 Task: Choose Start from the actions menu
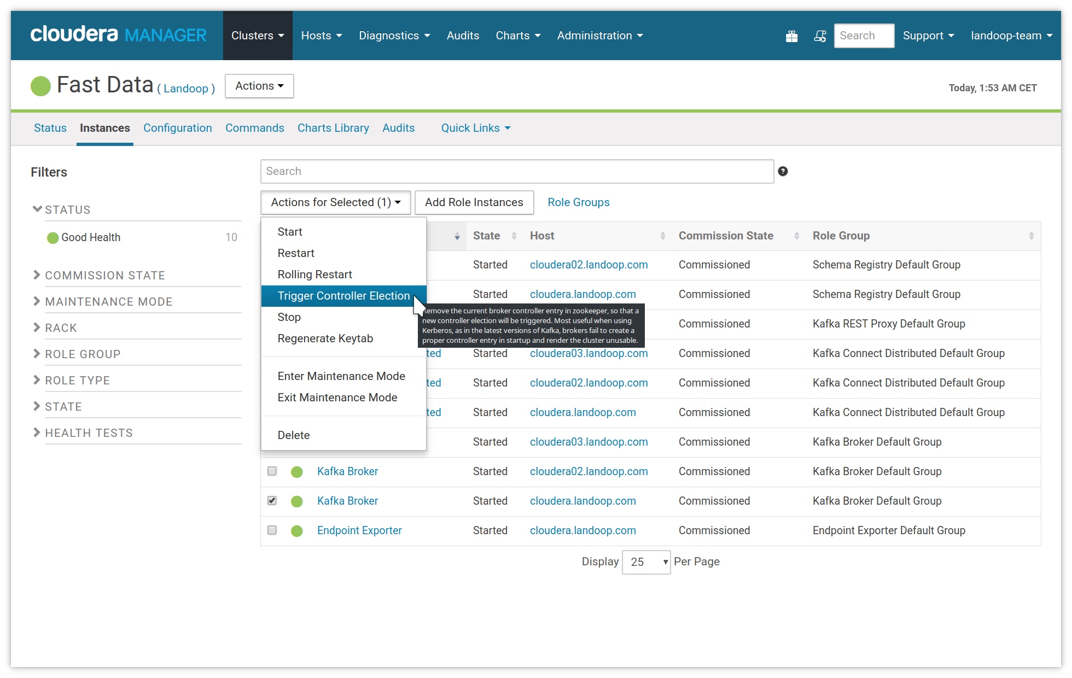pyautogui.click(x=343, y=232)
